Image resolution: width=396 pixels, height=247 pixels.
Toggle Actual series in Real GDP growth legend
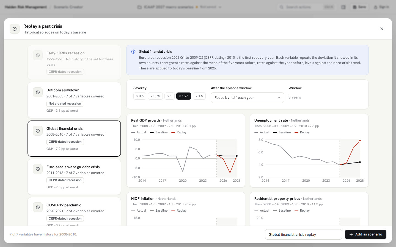[x=139, y=132]
